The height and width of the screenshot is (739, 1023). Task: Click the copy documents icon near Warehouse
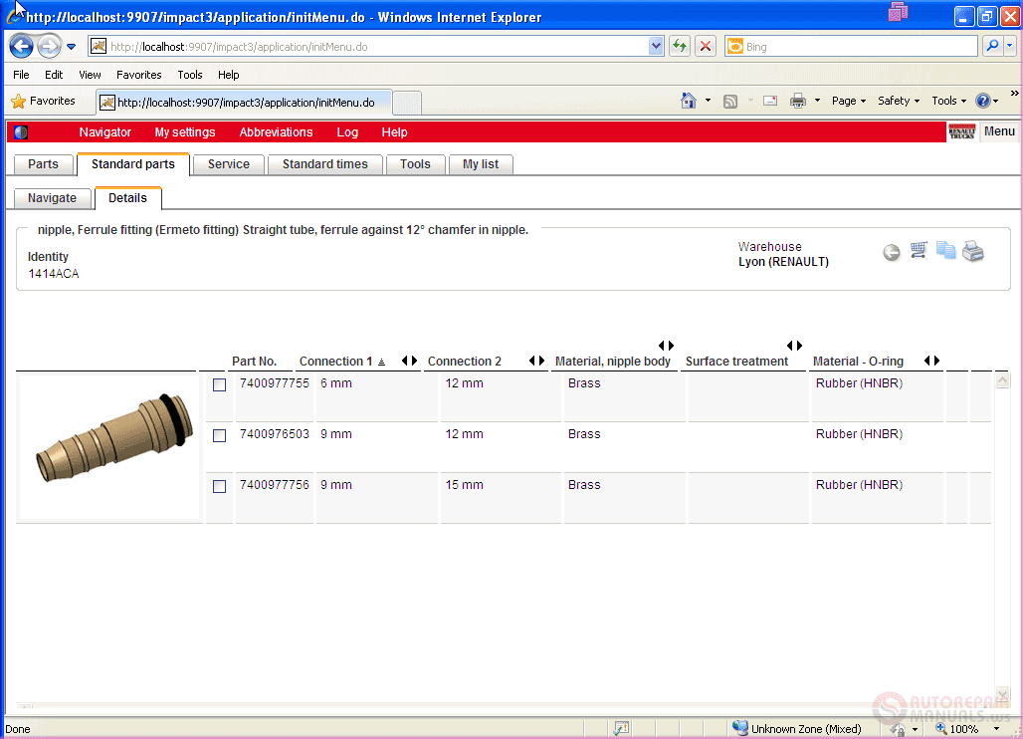click(x=945, y=251)
